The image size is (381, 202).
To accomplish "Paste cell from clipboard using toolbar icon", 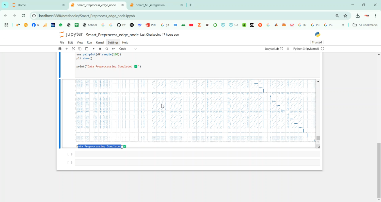I will [87, 49].
